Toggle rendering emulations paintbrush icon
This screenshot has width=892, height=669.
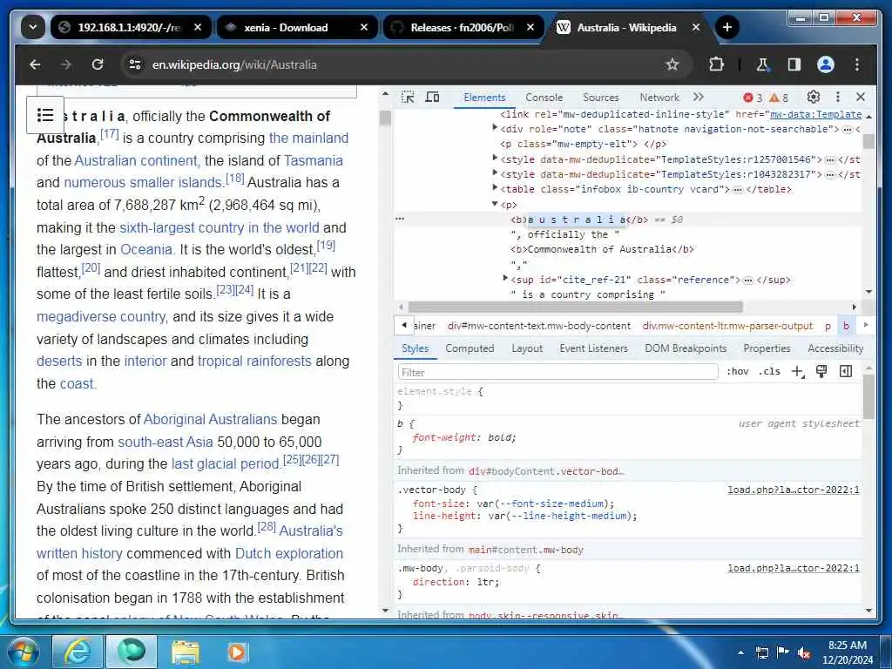(821, 371)
